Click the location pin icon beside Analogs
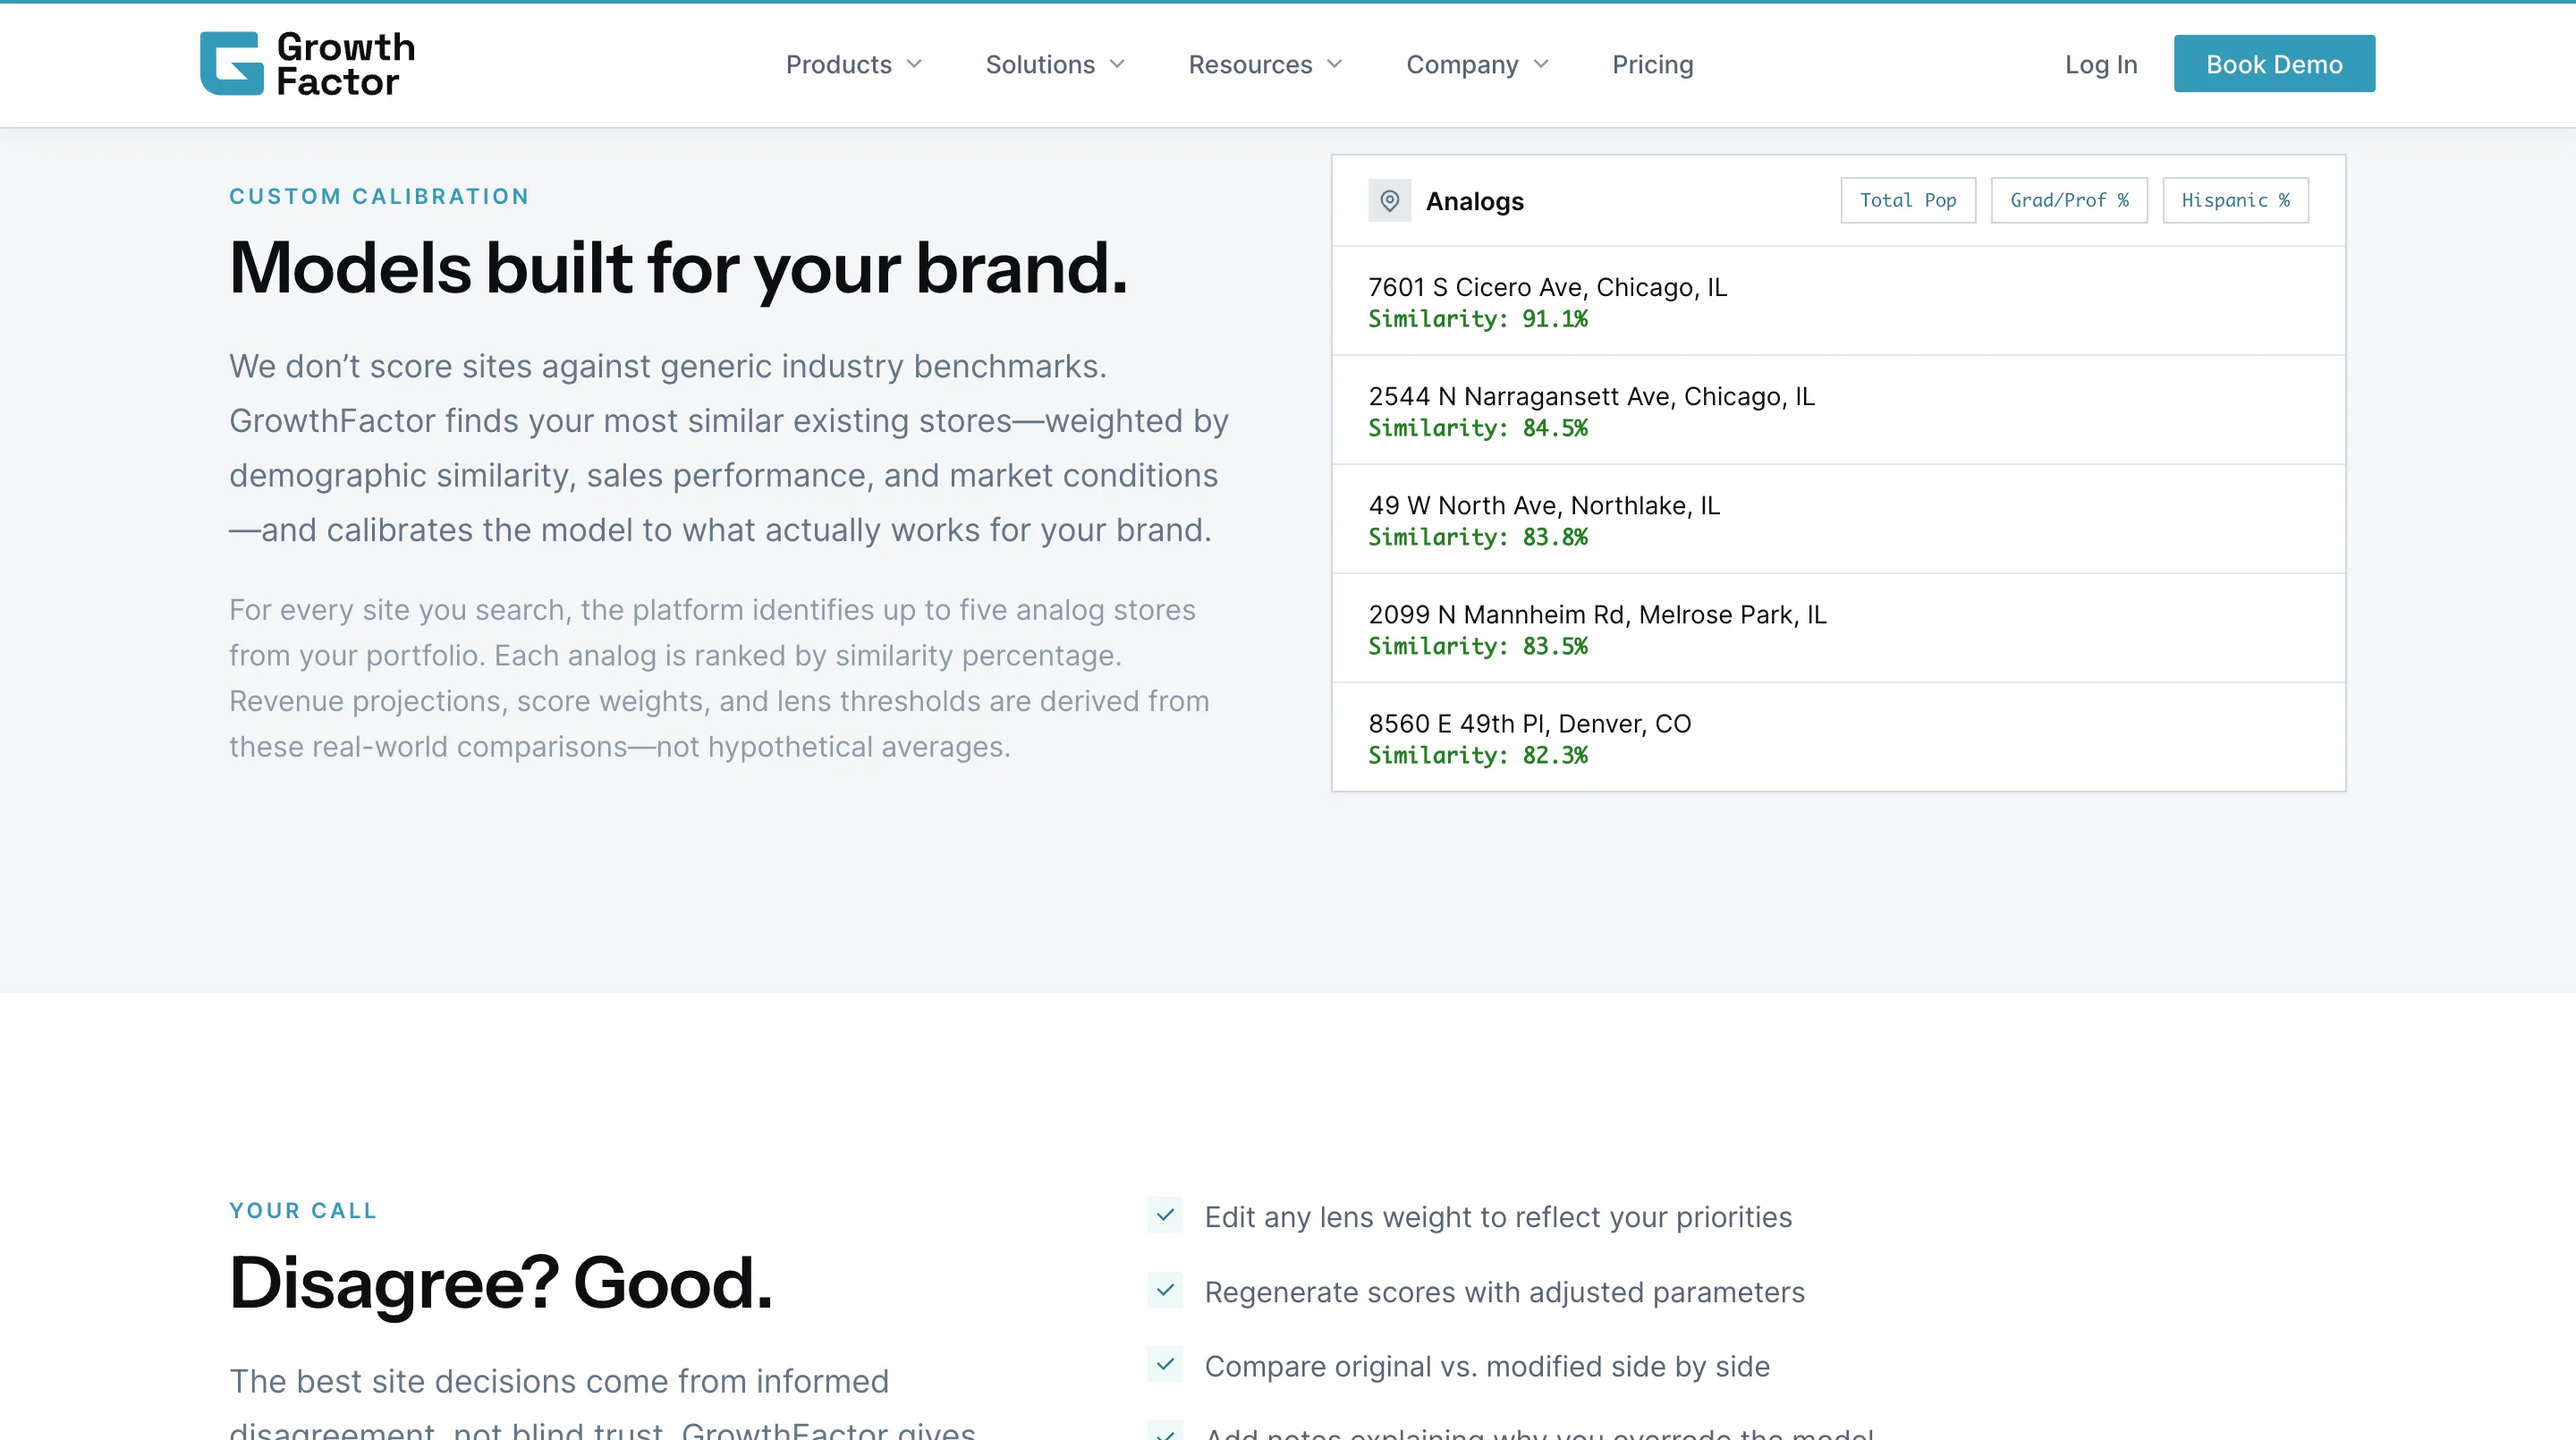 click(1389, 200)
